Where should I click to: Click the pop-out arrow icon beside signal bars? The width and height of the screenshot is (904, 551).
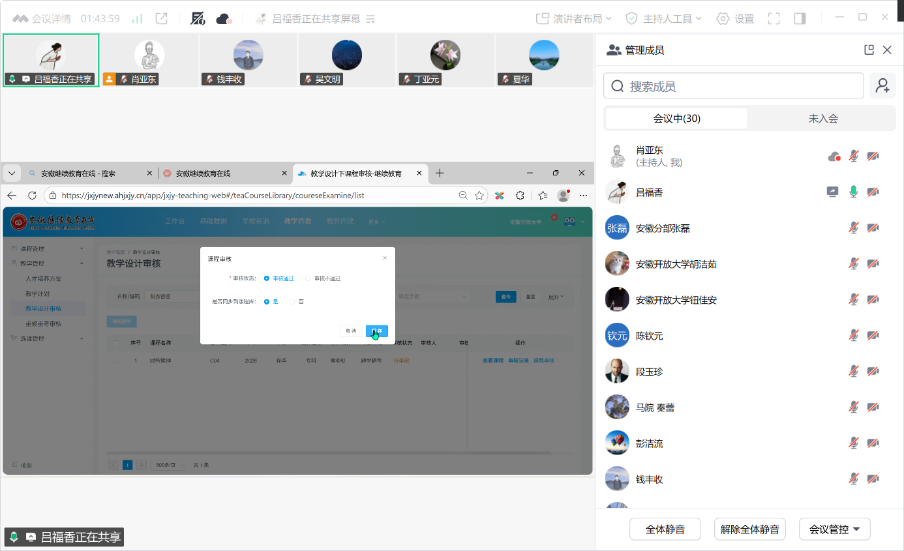(162, 19)
